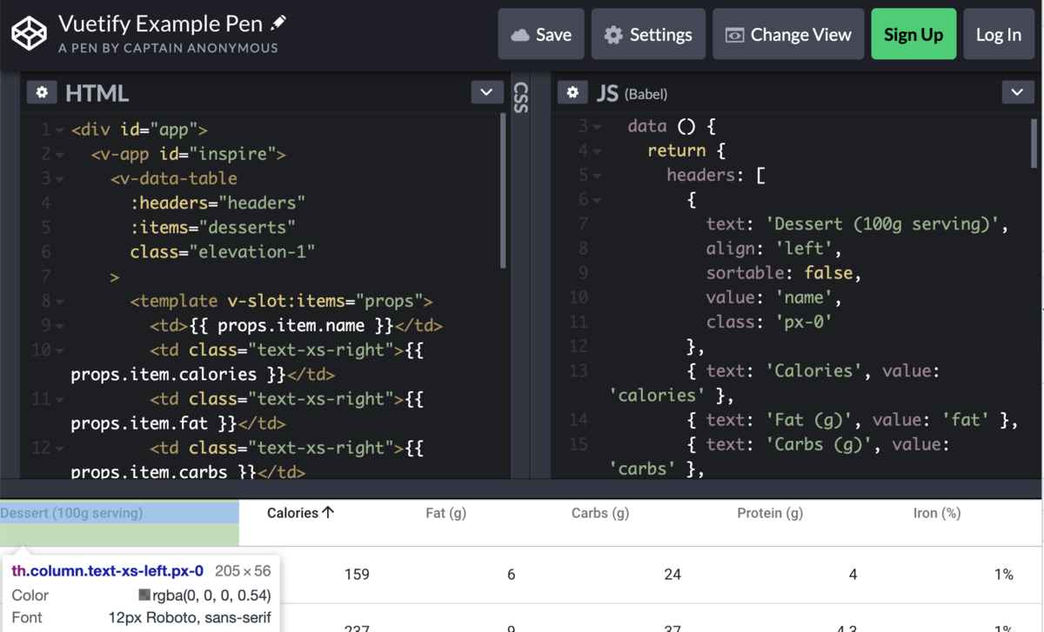Click fat value 6 in table
The height and width of the screenshot is (632, 1044).
point(511,575)
